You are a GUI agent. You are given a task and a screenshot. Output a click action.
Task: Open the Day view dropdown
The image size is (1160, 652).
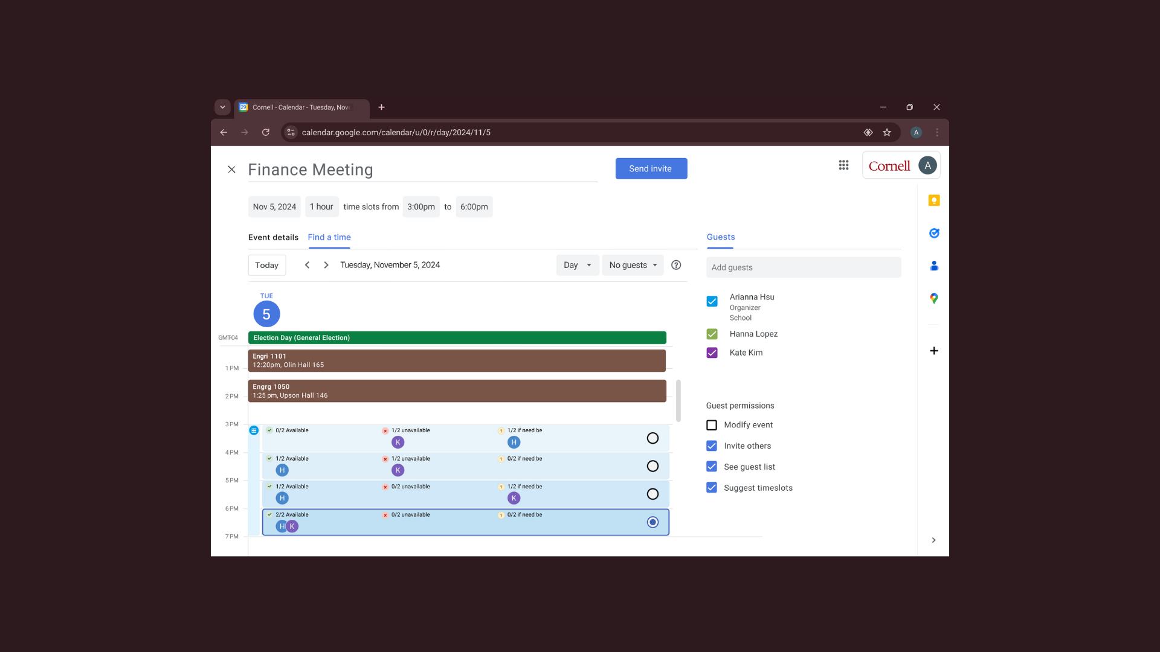(x=578, y=265)
